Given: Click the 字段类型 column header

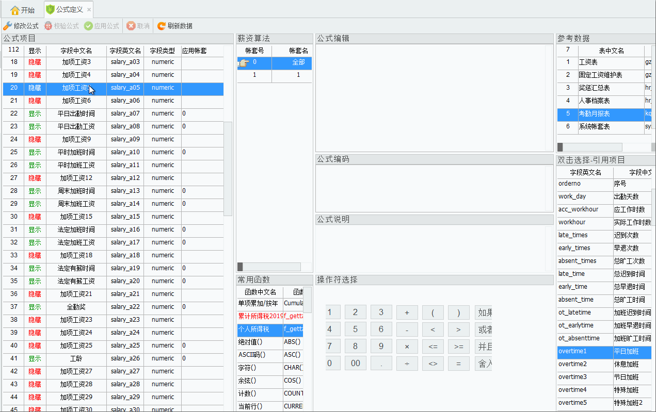Looking at the screenshot, I should coord(163,51).
